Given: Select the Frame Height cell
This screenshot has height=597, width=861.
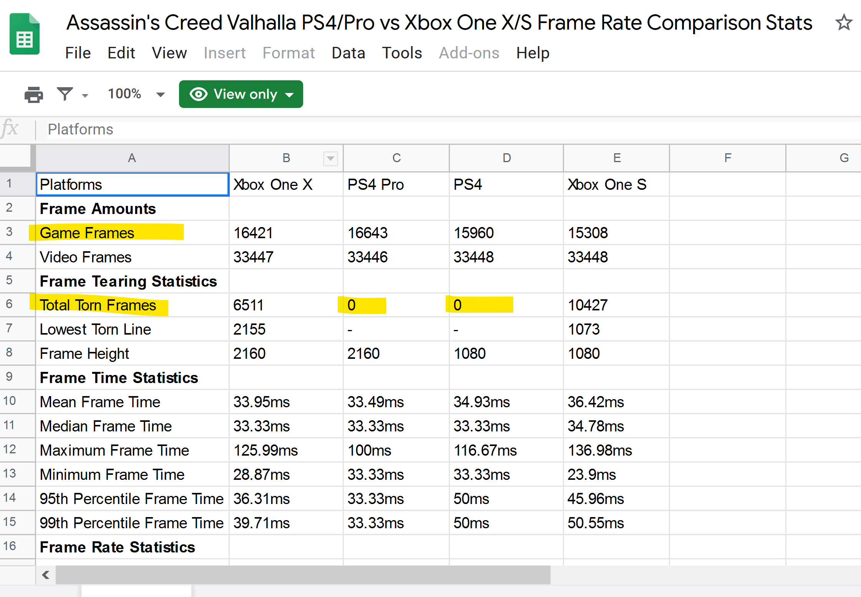Looking at the screenshot, I should point(132,353).
